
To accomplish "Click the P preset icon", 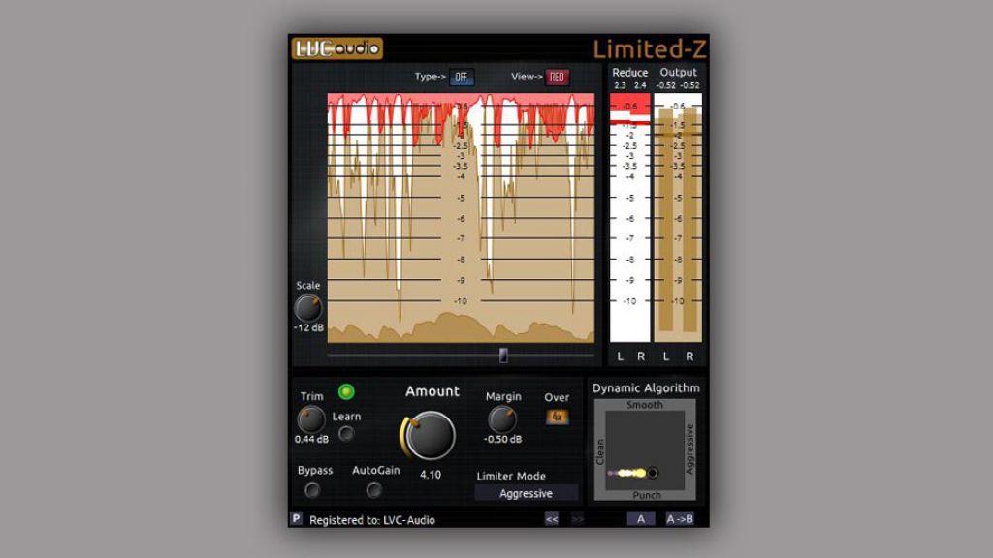I will click(x=296, y=519).
